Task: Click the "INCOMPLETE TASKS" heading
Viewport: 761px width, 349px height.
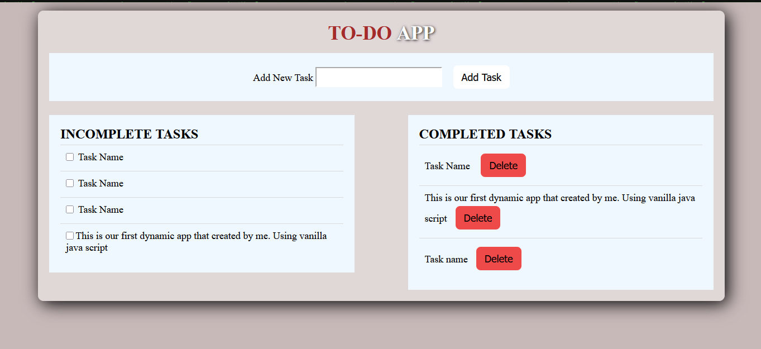Action: coord(129,134)
